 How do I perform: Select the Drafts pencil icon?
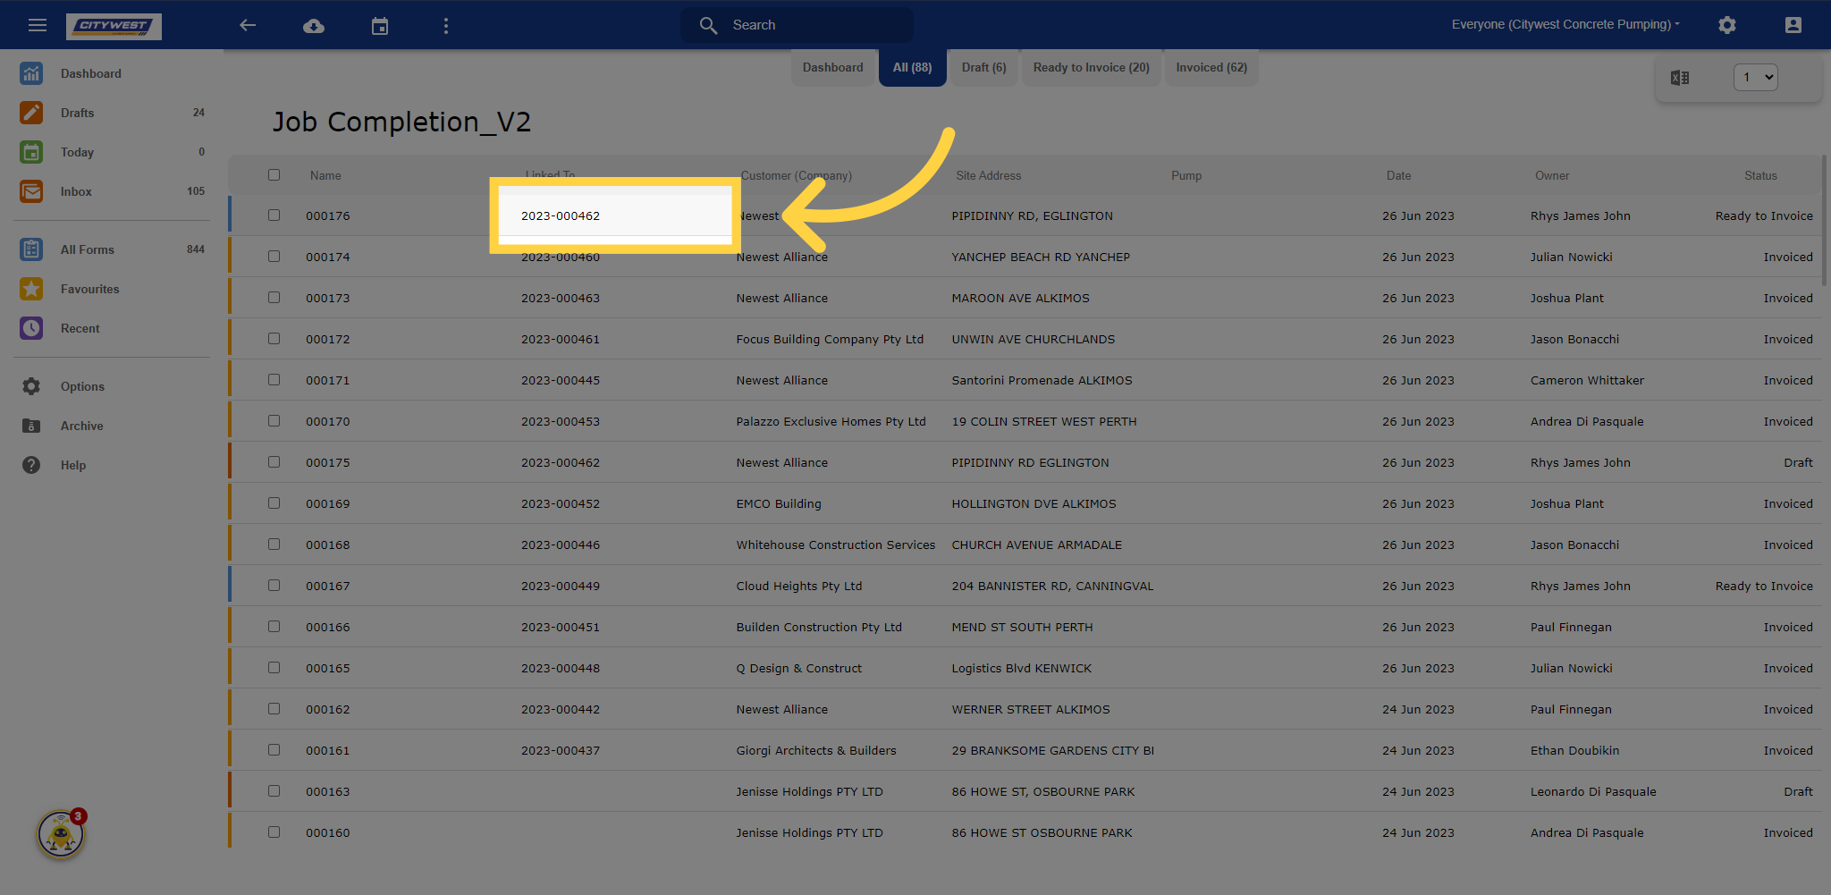pyautogui.click(x=31, y=113)
